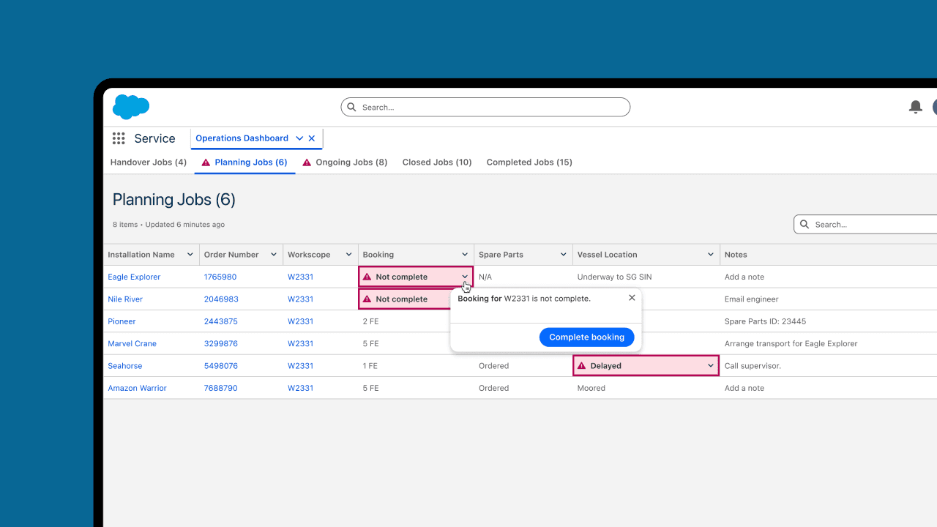Click Underway to SG SIN cell
This screenshot has width=937, height=527.
(614, 277)
